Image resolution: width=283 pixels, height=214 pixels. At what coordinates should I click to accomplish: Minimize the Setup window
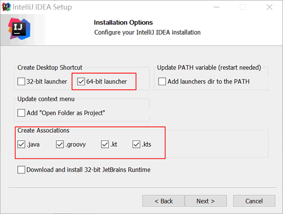coord(216,7)
